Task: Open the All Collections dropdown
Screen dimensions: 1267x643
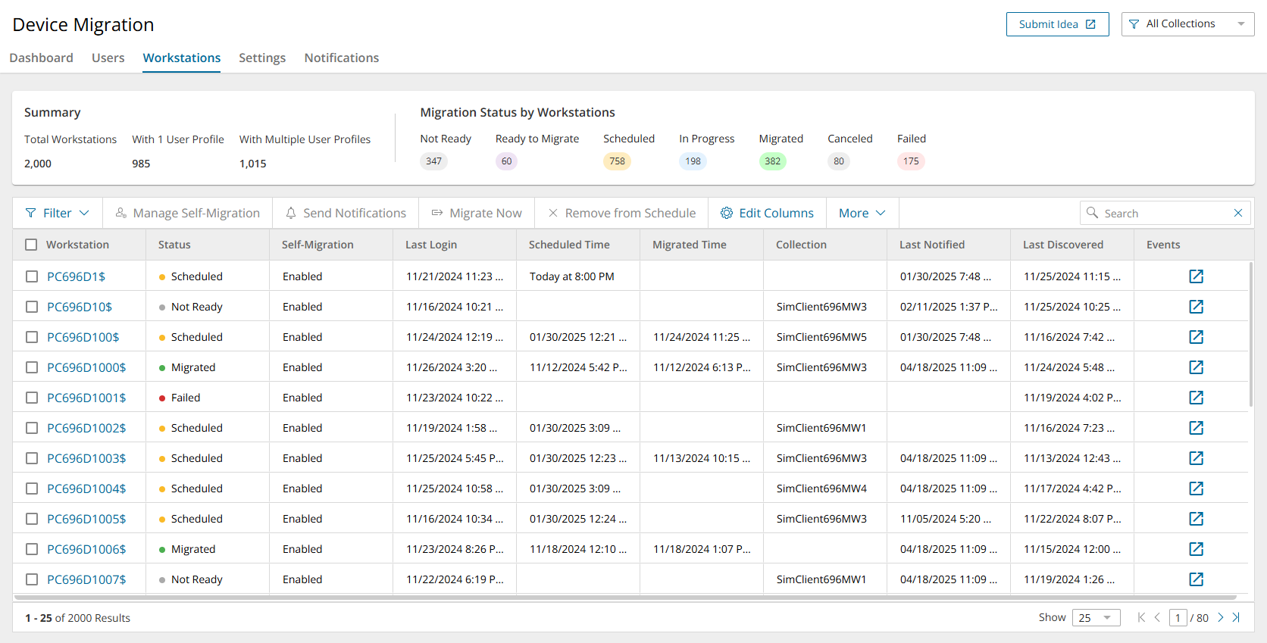Action: pyautogui.click(x=1187, y=24)
